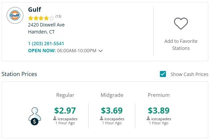The image size is (211, 140).
Task: Open icecapades profile under Regular
Action: (x=67, y=119)
